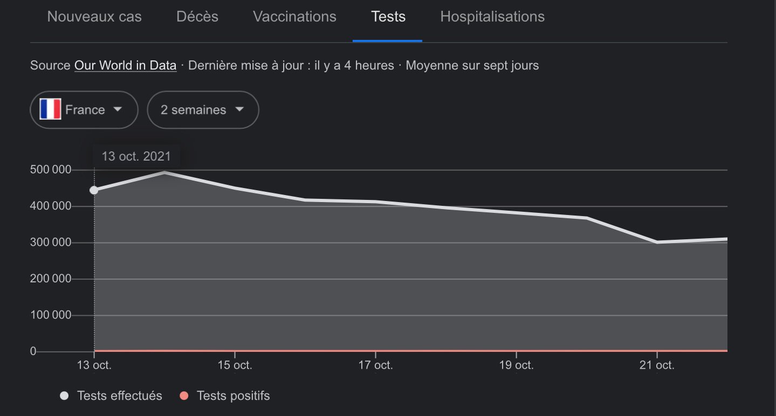Click the white Tests effectués legend dot
The height and width of the screenshot is (416, 776).
(x=65, y=396)
